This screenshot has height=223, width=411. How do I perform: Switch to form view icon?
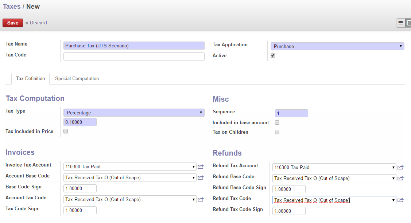point(409,23)
